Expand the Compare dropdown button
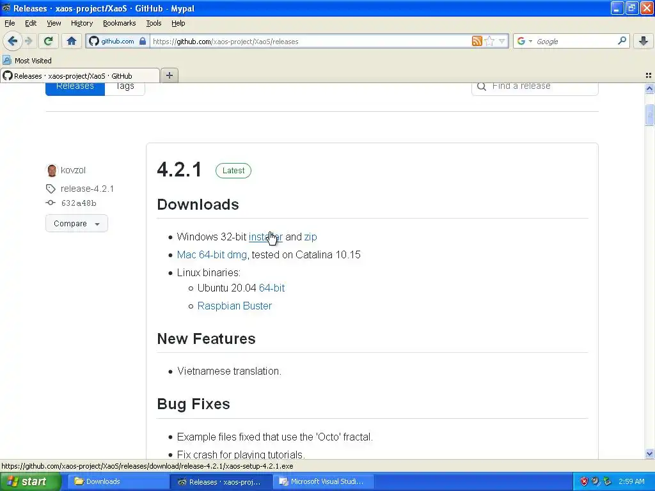655x491 pixels. (x=77, y=223)
